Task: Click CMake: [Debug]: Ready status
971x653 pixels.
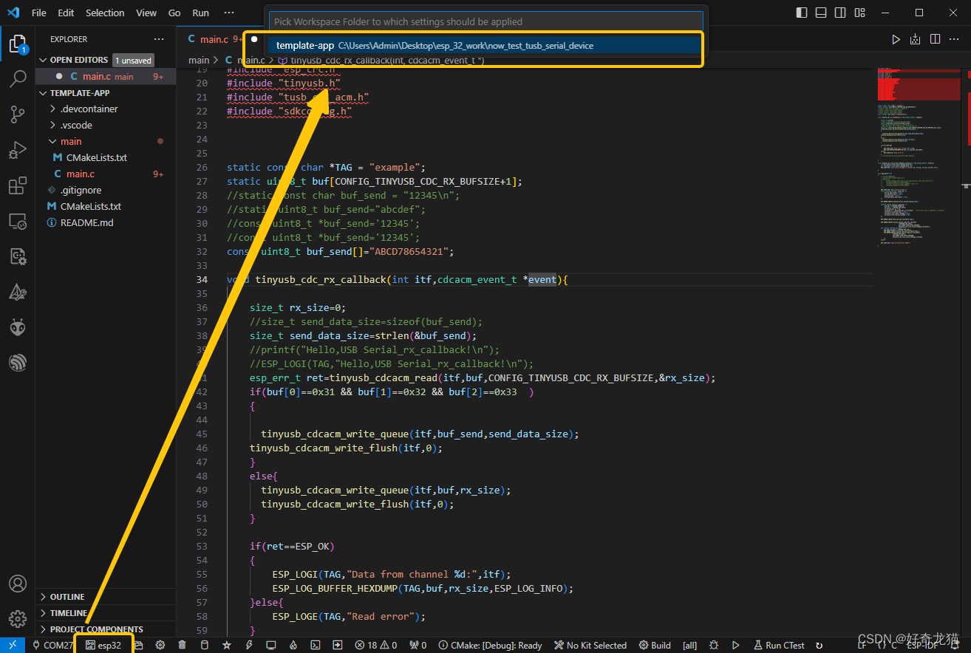Action: pyautogui.click(x=491, y=645)
